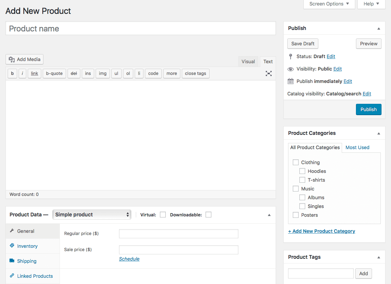Click the Shipping truck icon
This screenshot has width=391, height=284.
click(x=12, y=261)
